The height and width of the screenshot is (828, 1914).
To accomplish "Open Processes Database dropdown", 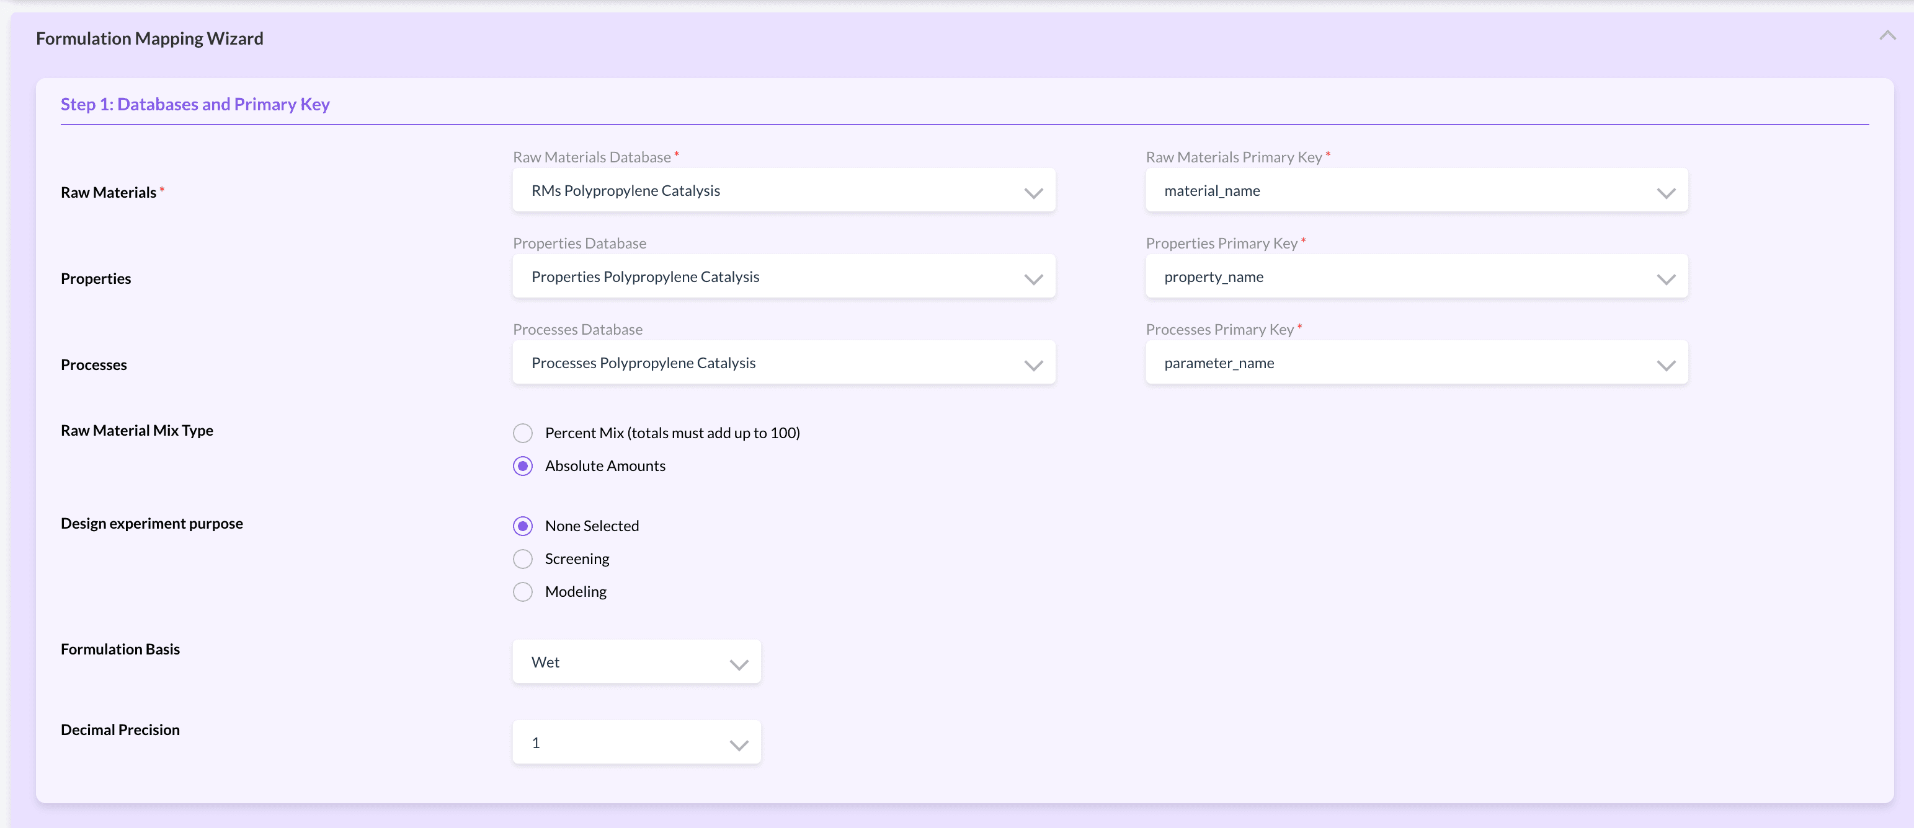I will pos(783,363).
